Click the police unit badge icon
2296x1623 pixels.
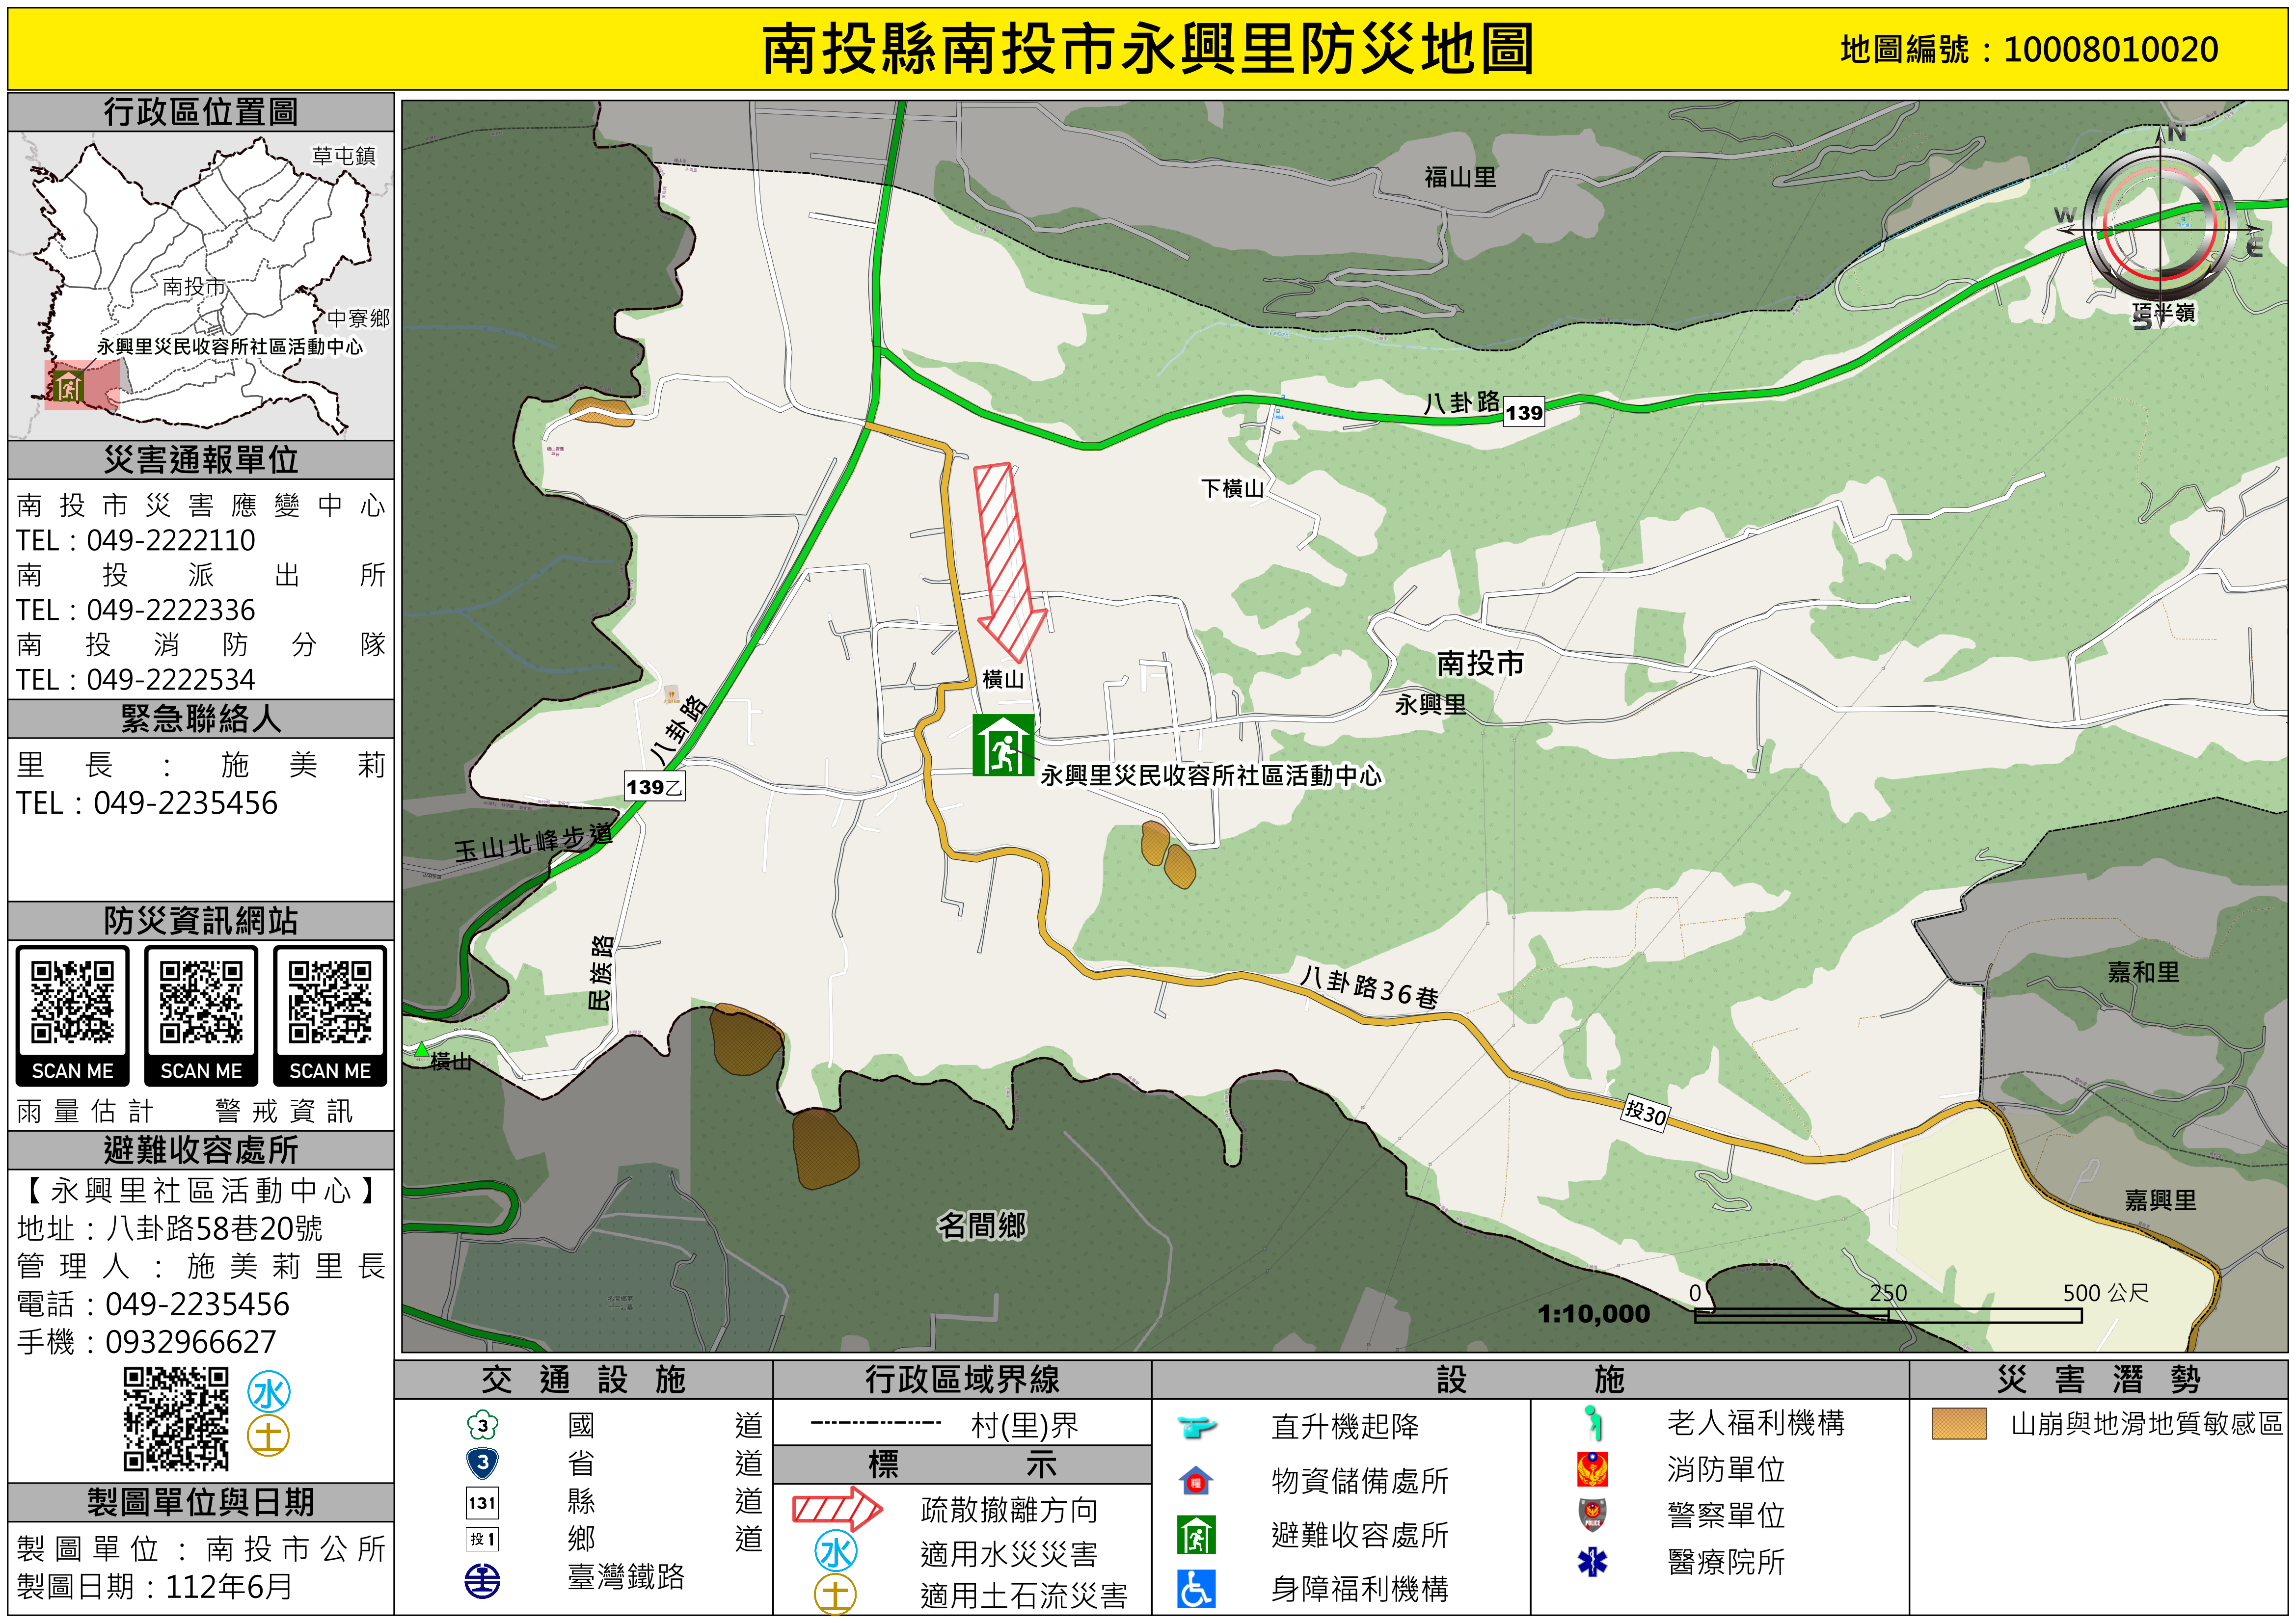(x=1592, y=1514)
